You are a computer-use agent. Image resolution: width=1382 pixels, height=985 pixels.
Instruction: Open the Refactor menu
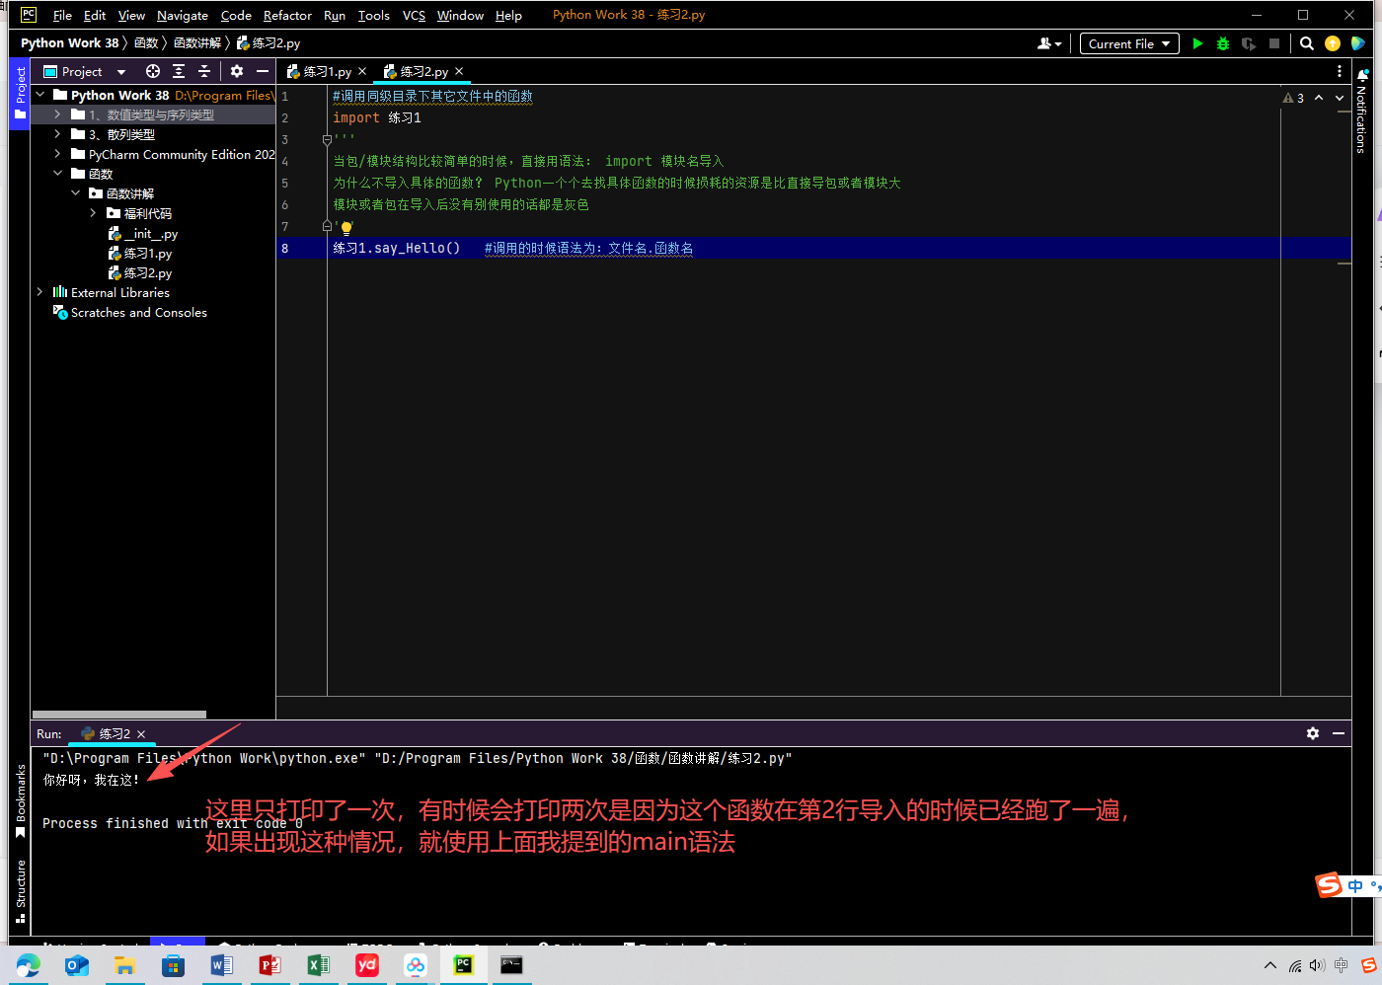tap(286, 15)
